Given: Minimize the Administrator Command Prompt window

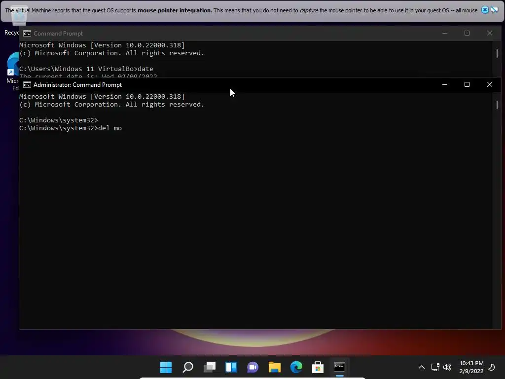Looking at the screenshot, I should [x=445, y=84].
